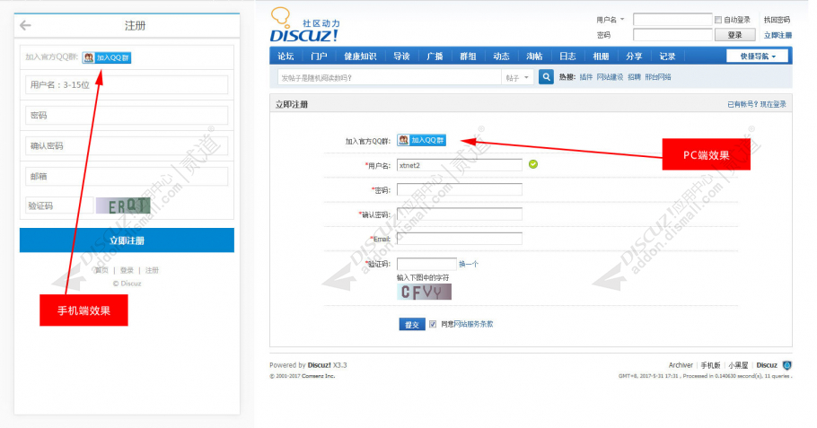Image resolution: width=817 pixels, height=428 pixels.
Task: Focus mobile 邮箱 input field
Action: pos(127,176)
